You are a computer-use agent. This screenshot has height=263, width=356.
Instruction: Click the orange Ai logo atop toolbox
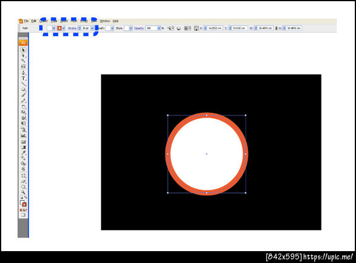[23, 43]
